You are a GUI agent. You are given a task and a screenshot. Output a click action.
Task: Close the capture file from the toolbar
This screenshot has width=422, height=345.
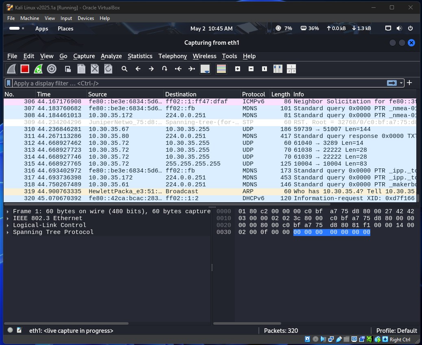point(95,69)
